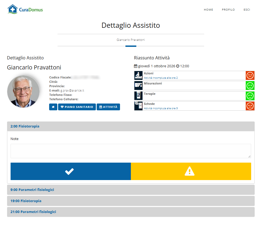Click the green smiley on Misurazioni row
Screen dimensions: 265x225
tap(250, 86)
